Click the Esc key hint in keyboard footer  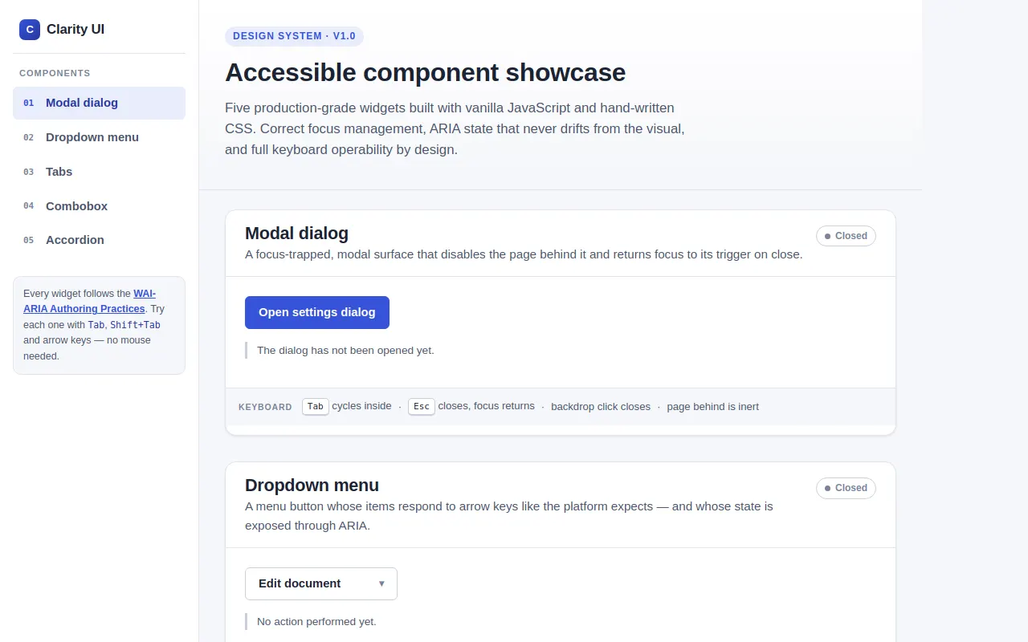point(422,406)
